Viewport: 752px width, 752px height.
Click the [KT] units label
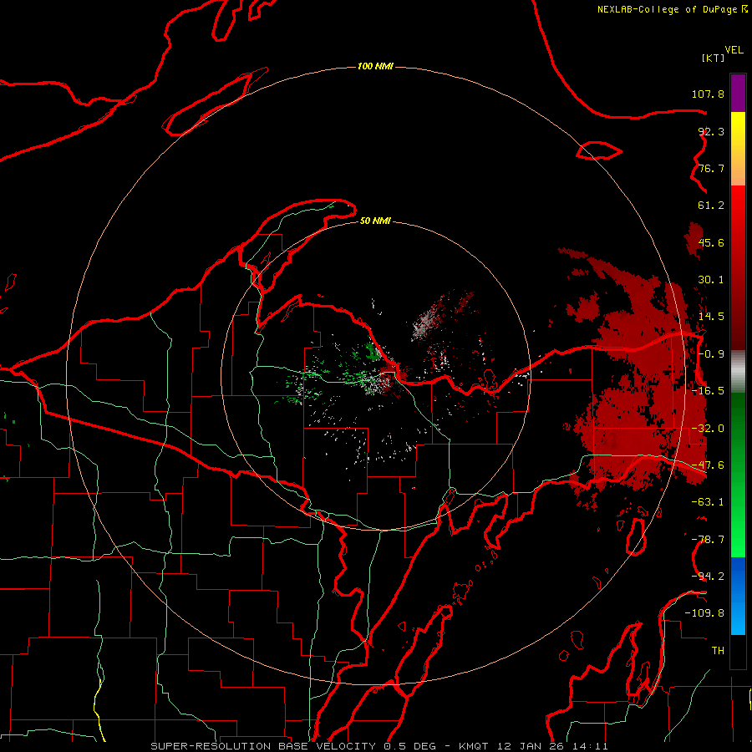click(714, 58)
